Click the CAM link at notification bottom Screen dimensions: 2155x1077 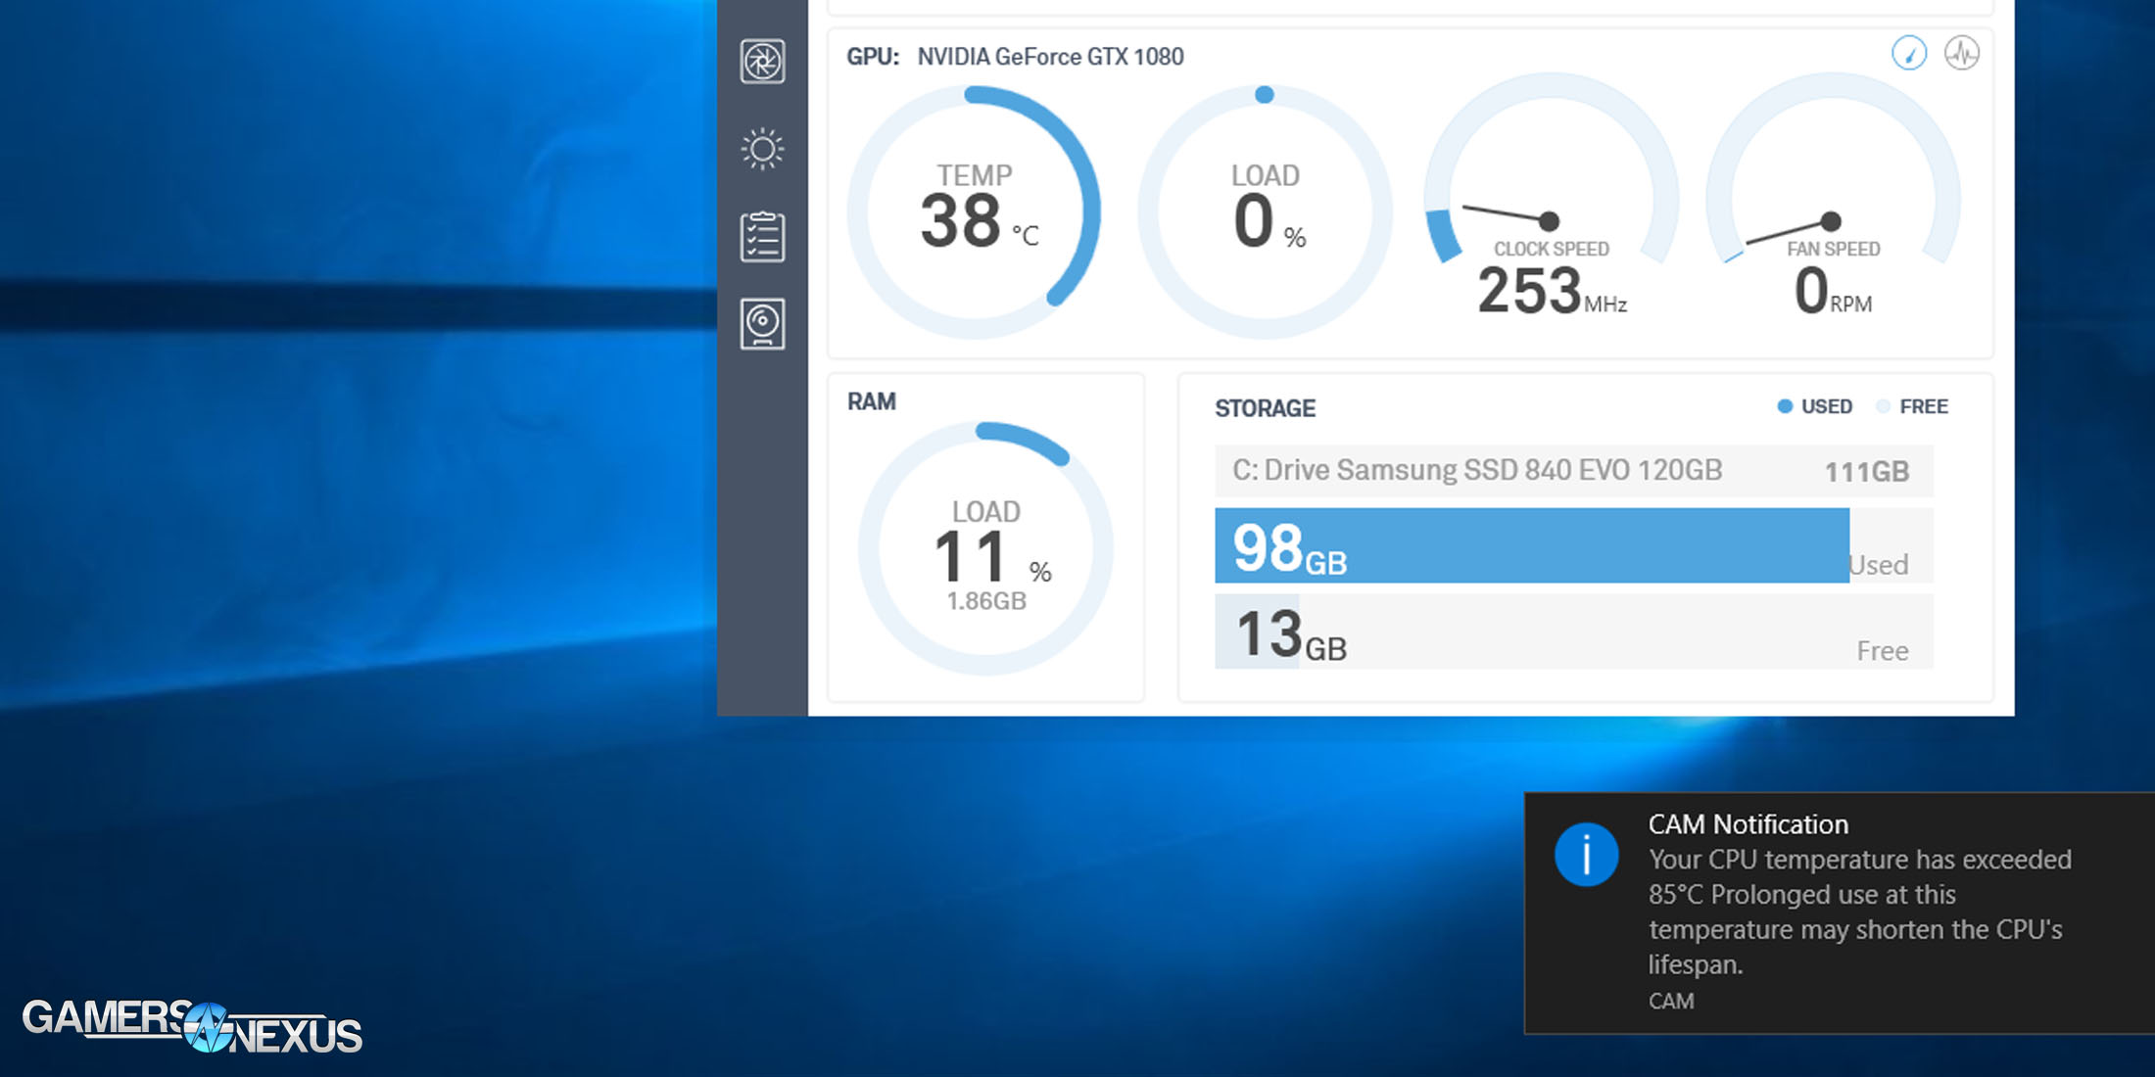point(1668,1001)
